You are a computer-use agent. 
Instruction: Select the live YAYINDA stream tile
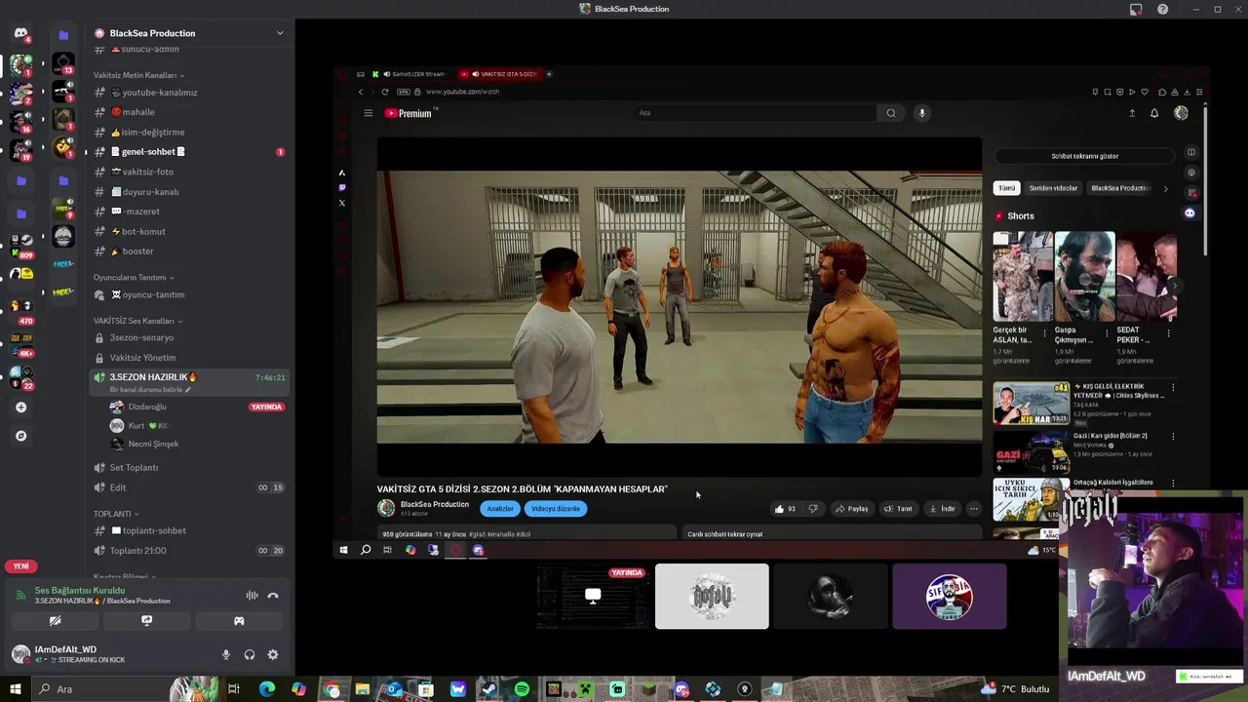click(x=593, y=597)
